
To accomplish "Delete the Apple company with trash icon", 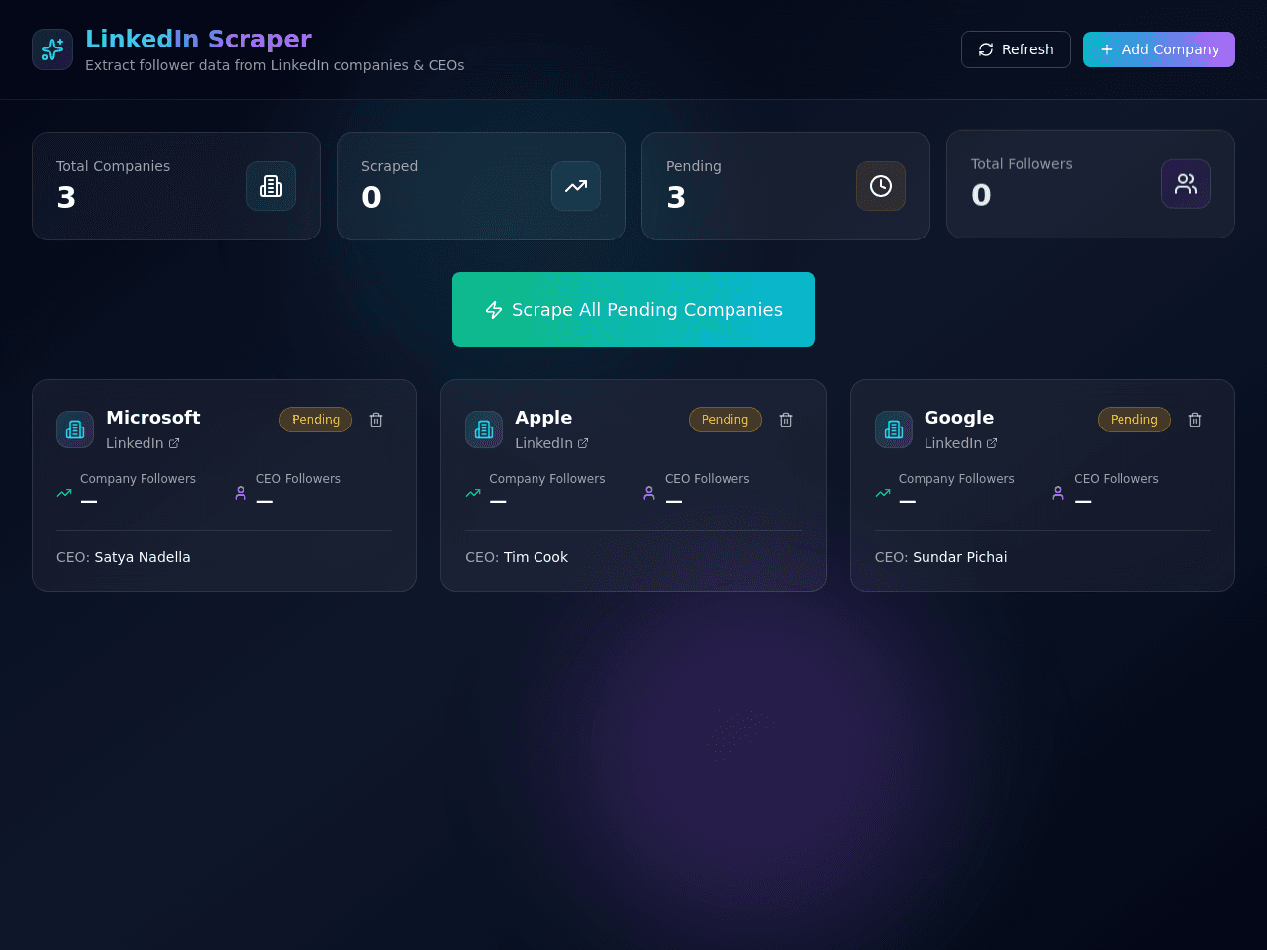I will click(x=786, y=420).
